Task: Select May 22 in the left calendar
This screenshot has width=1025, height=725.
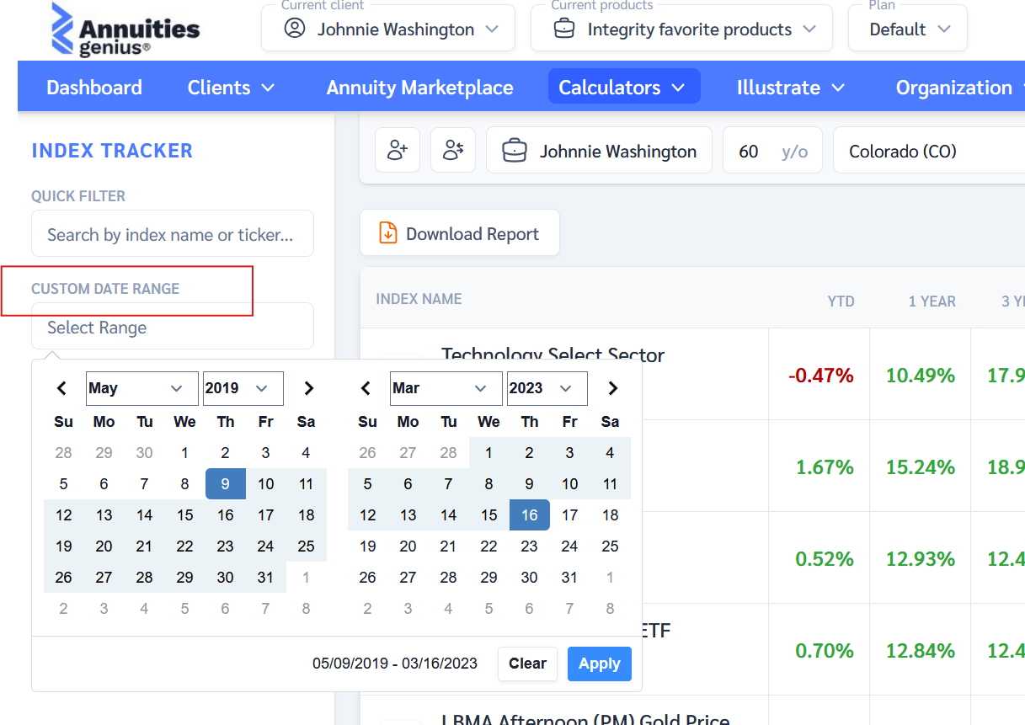Action: click(x=185, y=546)
